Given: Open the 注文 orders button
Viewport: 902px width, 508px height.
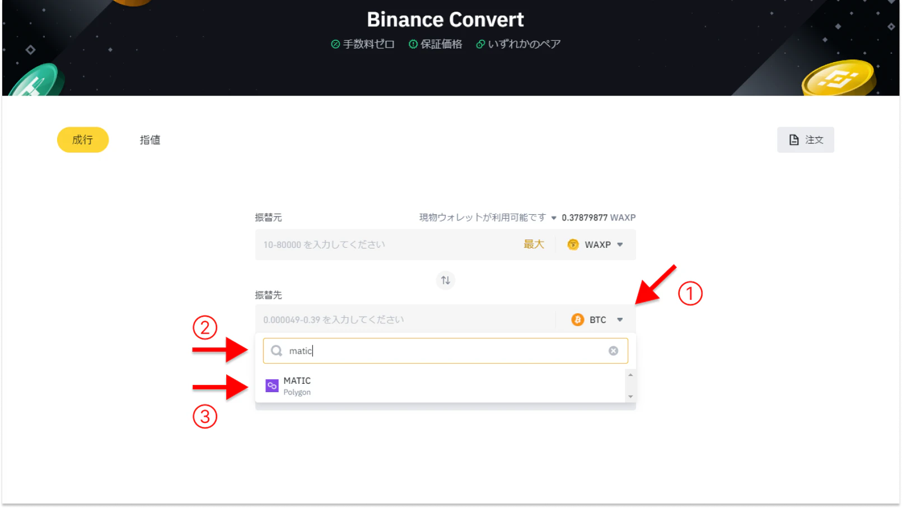Looking at the screenshot, I should [x=805, y=140].
